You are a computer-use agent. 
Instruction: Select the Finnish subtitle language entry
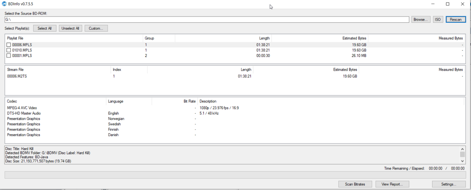tap(113, 129)
